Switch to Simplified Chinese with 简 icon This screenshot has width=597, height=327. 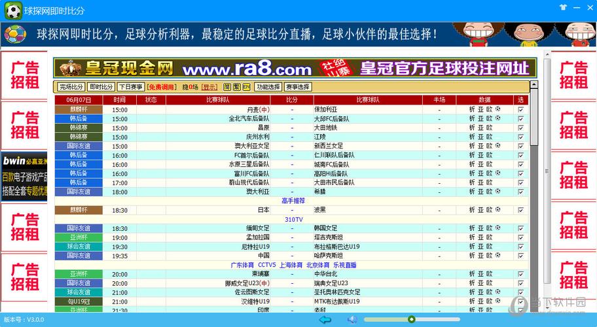[226, 87]
